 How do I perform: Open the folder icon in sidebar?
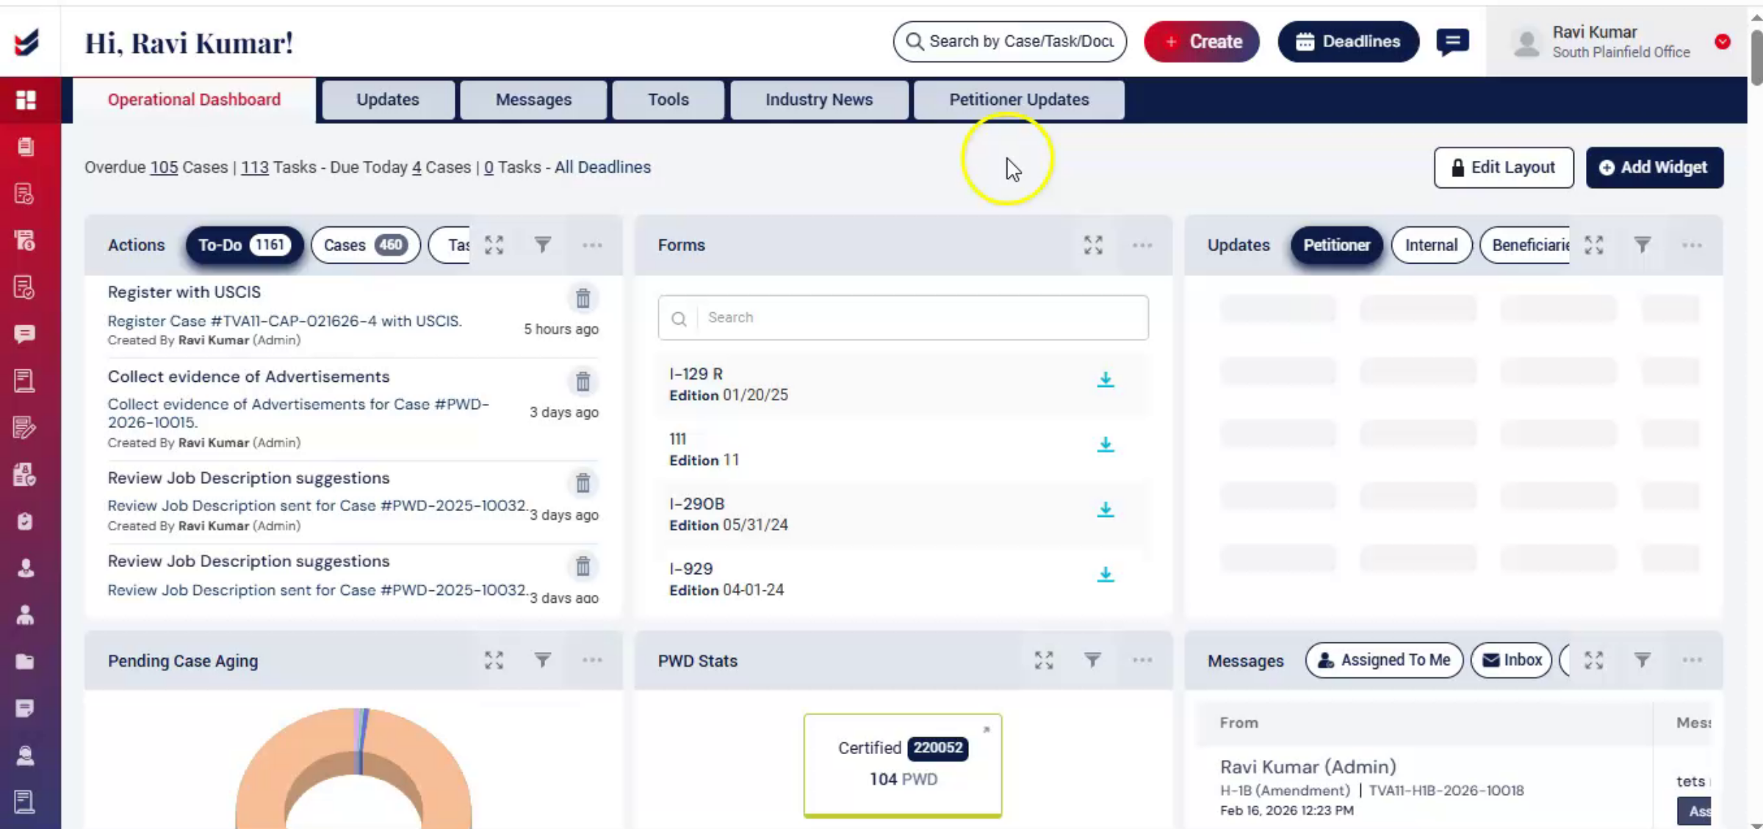coord(24,662)
